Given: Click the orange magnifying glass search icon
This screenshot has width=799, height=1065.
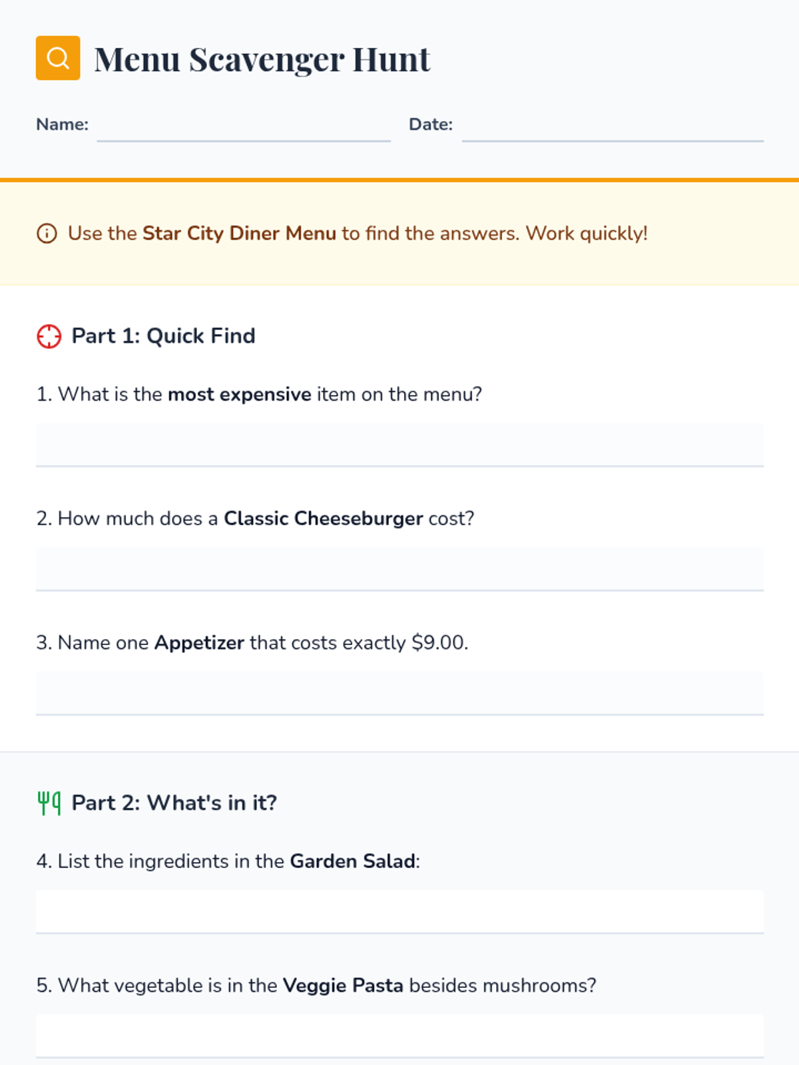Looking at the screenshot, I should [58, 58].
